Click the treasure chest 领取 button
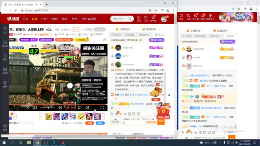Screen dimensions: 260x146 coord(156,100)
